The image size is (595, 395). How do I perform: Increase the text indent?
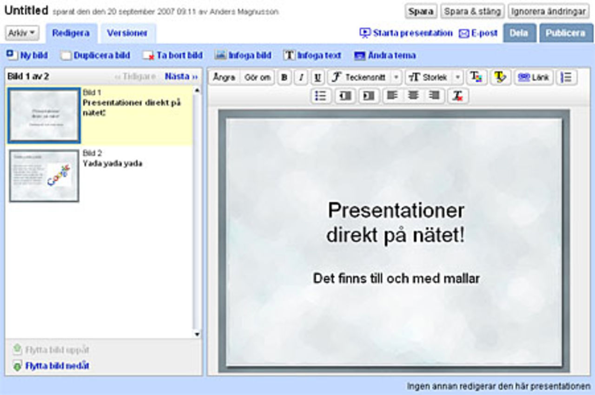(367, 96)
